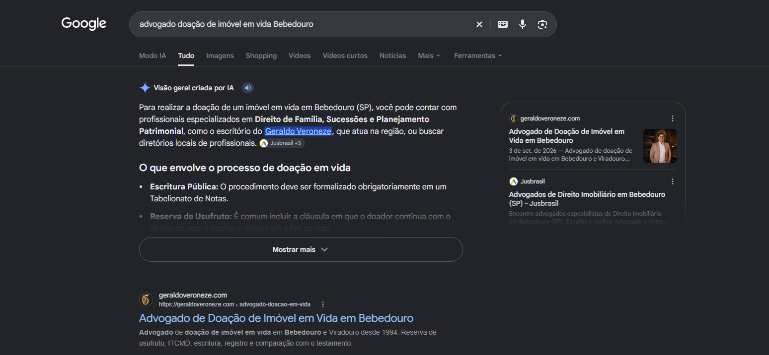Open more options for geraldoveroneze.com result
The height and width of the screenshot is (355, 769).
point(323,304)
